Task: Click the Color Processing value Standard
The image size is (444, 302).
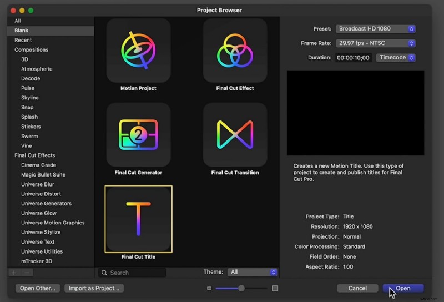Action: click(354, 246)
